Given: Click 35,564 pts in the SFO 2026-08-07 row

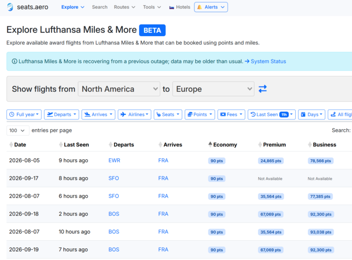Looking at the screenshot, I should click(x=271, y=196).
